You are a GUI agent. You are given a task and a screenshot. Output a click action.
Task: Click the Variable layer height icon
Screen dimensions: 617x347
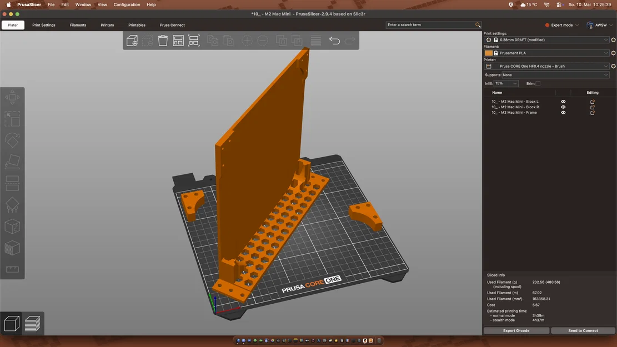315,41
